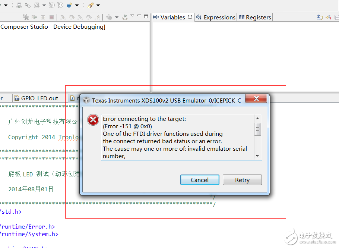Open the leftmost toolbar dropdown arrow
The image size is (339, 248).
pos(6,6)
